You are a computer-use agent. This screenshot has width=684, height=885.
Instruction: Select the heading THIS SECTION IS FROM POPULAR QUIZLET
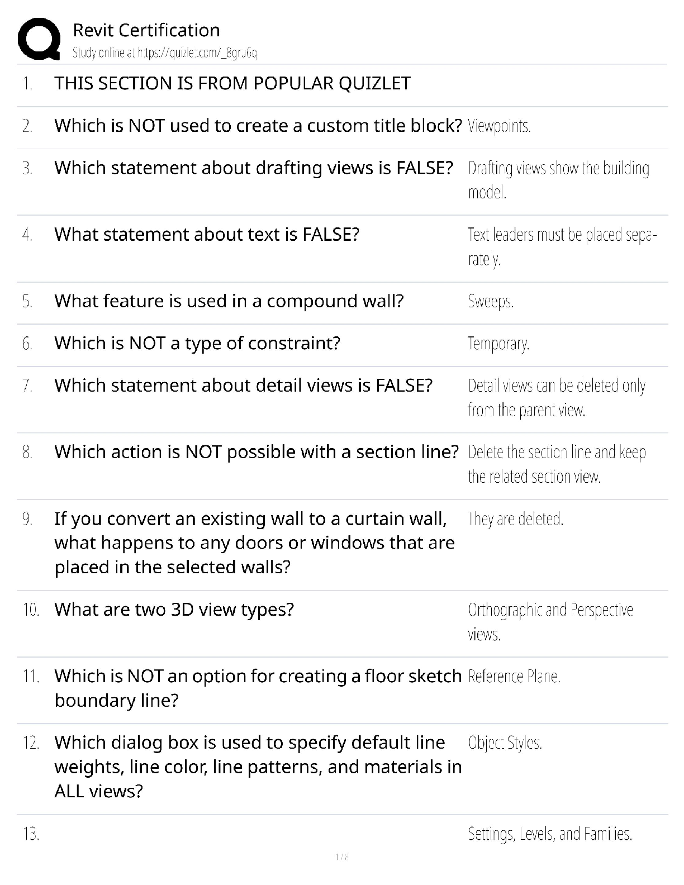click(x=232, y=83)
